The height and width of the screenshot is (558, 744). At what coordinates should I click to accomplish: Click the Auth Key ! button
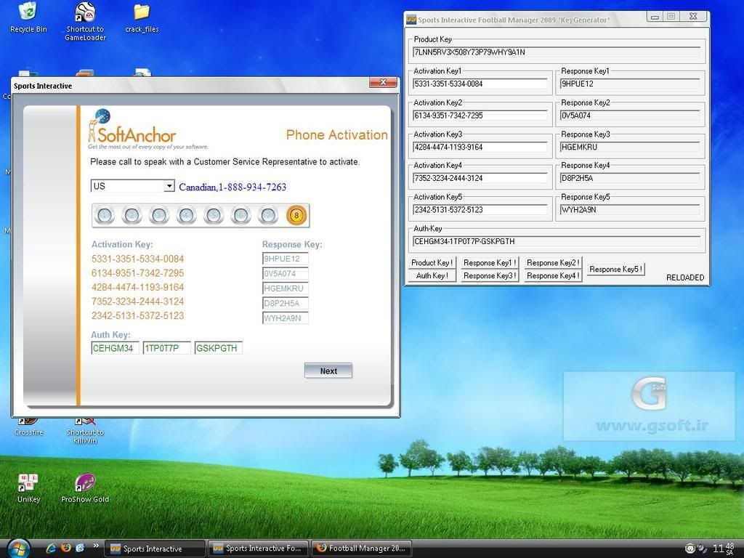click(x=432, y=276)
